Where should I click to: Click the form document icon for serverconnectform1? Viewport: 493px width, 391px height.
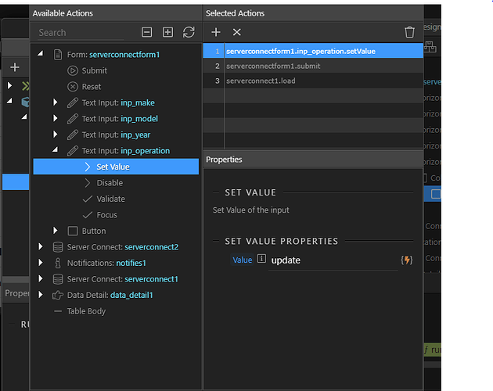(58, 55)
